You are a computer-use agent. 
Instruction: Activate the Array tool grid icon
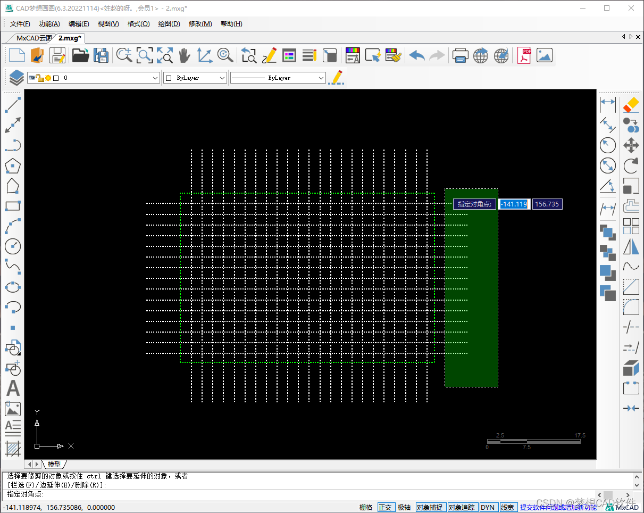click(631, 226)
